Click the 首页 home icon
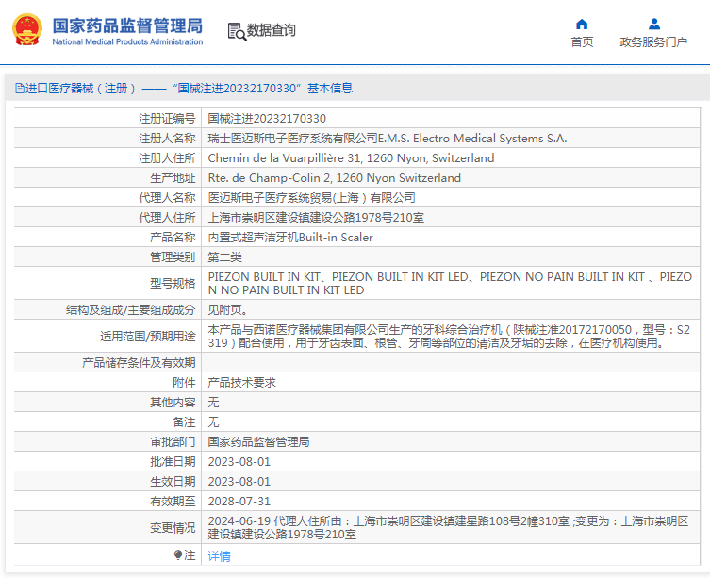 coord(582,24)
